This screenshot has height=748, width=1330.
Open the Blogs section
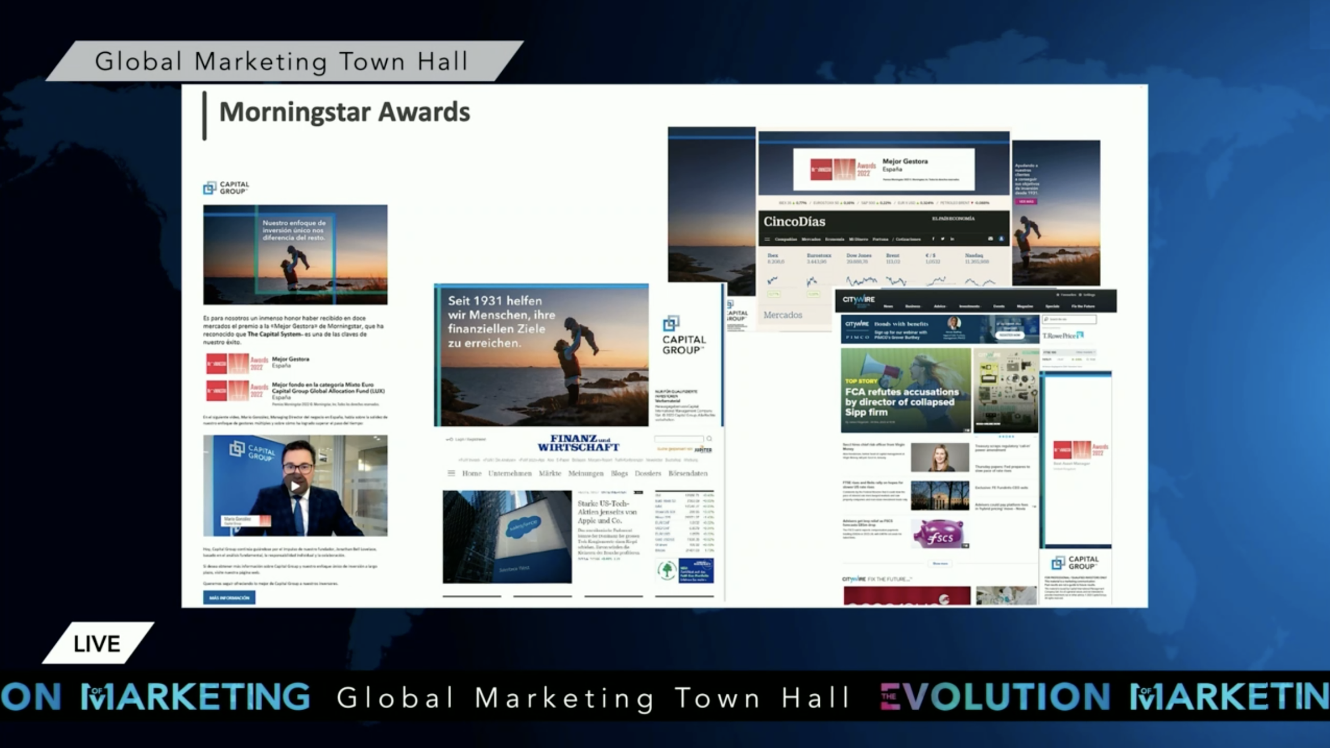click(619, 473)
